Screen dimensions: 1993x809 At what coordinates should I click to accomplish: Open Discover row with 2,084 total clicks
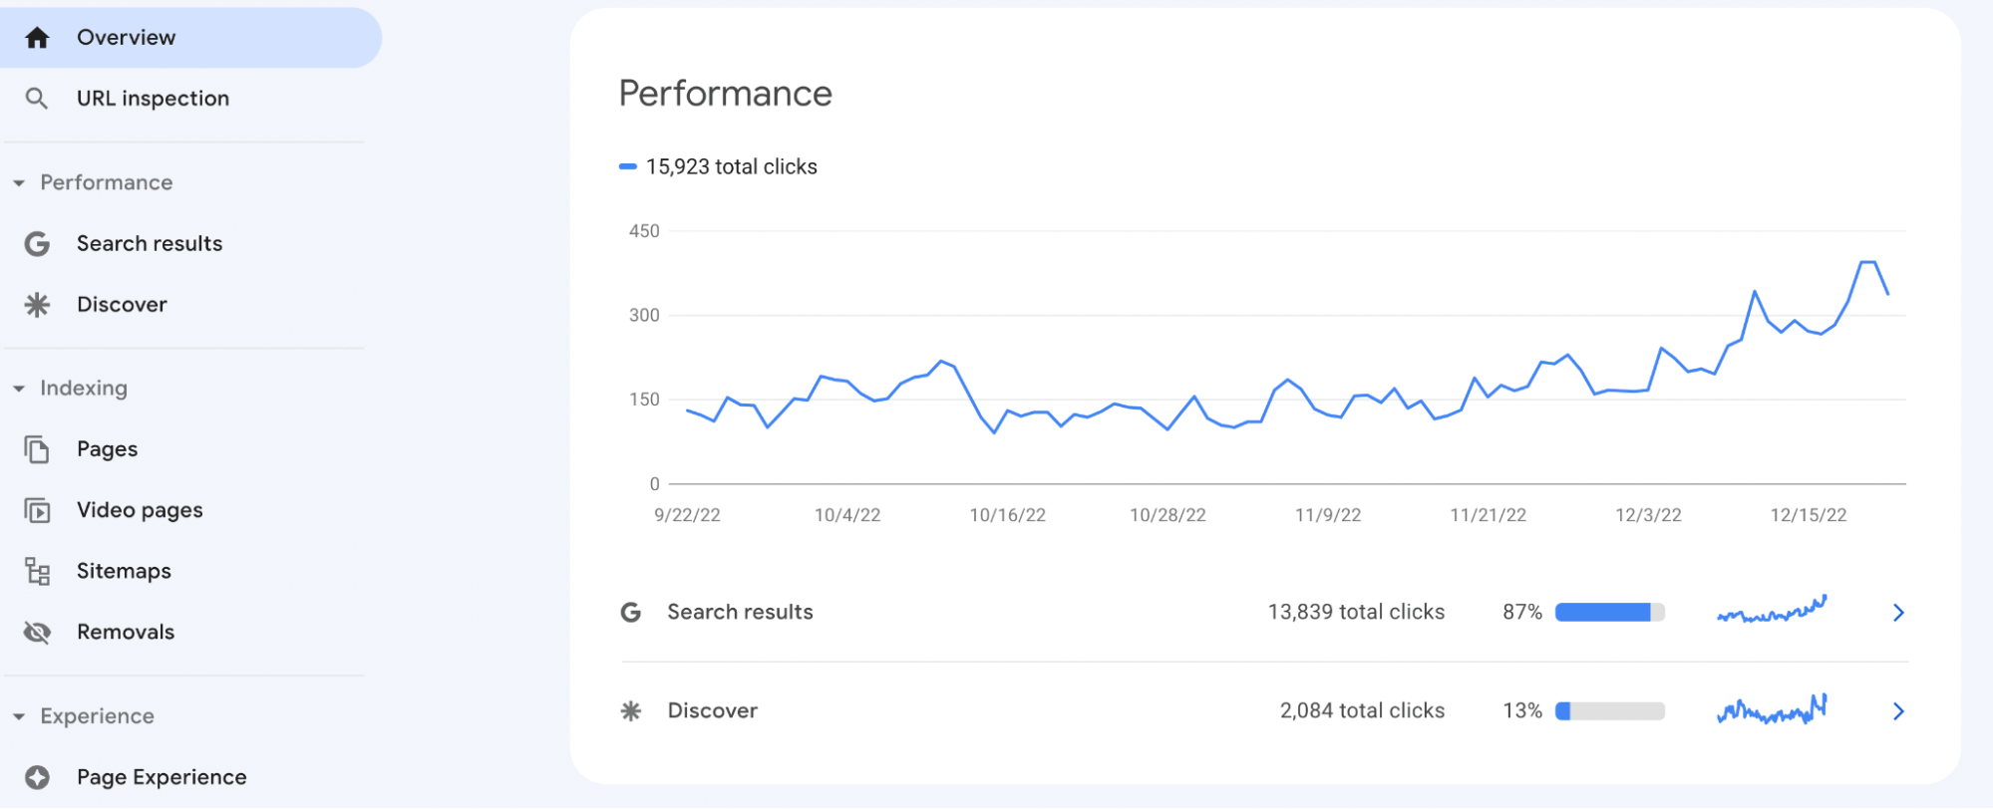pos(712,711)
